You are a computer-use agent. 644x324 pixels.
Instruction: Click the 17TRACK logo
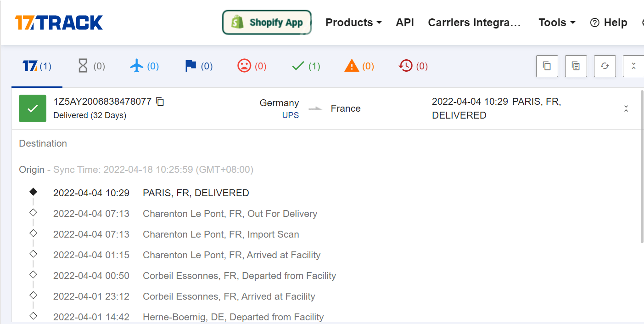pyautogui.click(x=59, y=23)
